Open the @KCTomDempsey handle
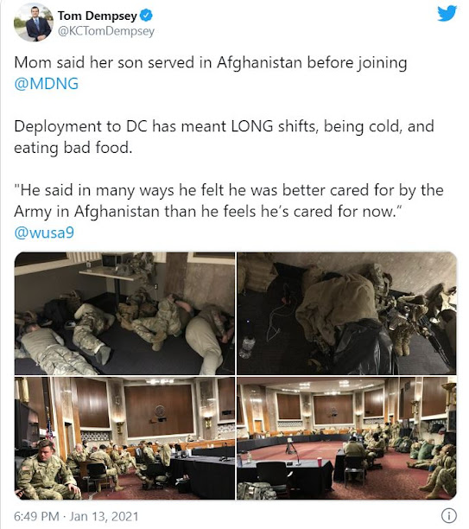The width and height of the screenshot is (469, 529). [x=106, y=31]
